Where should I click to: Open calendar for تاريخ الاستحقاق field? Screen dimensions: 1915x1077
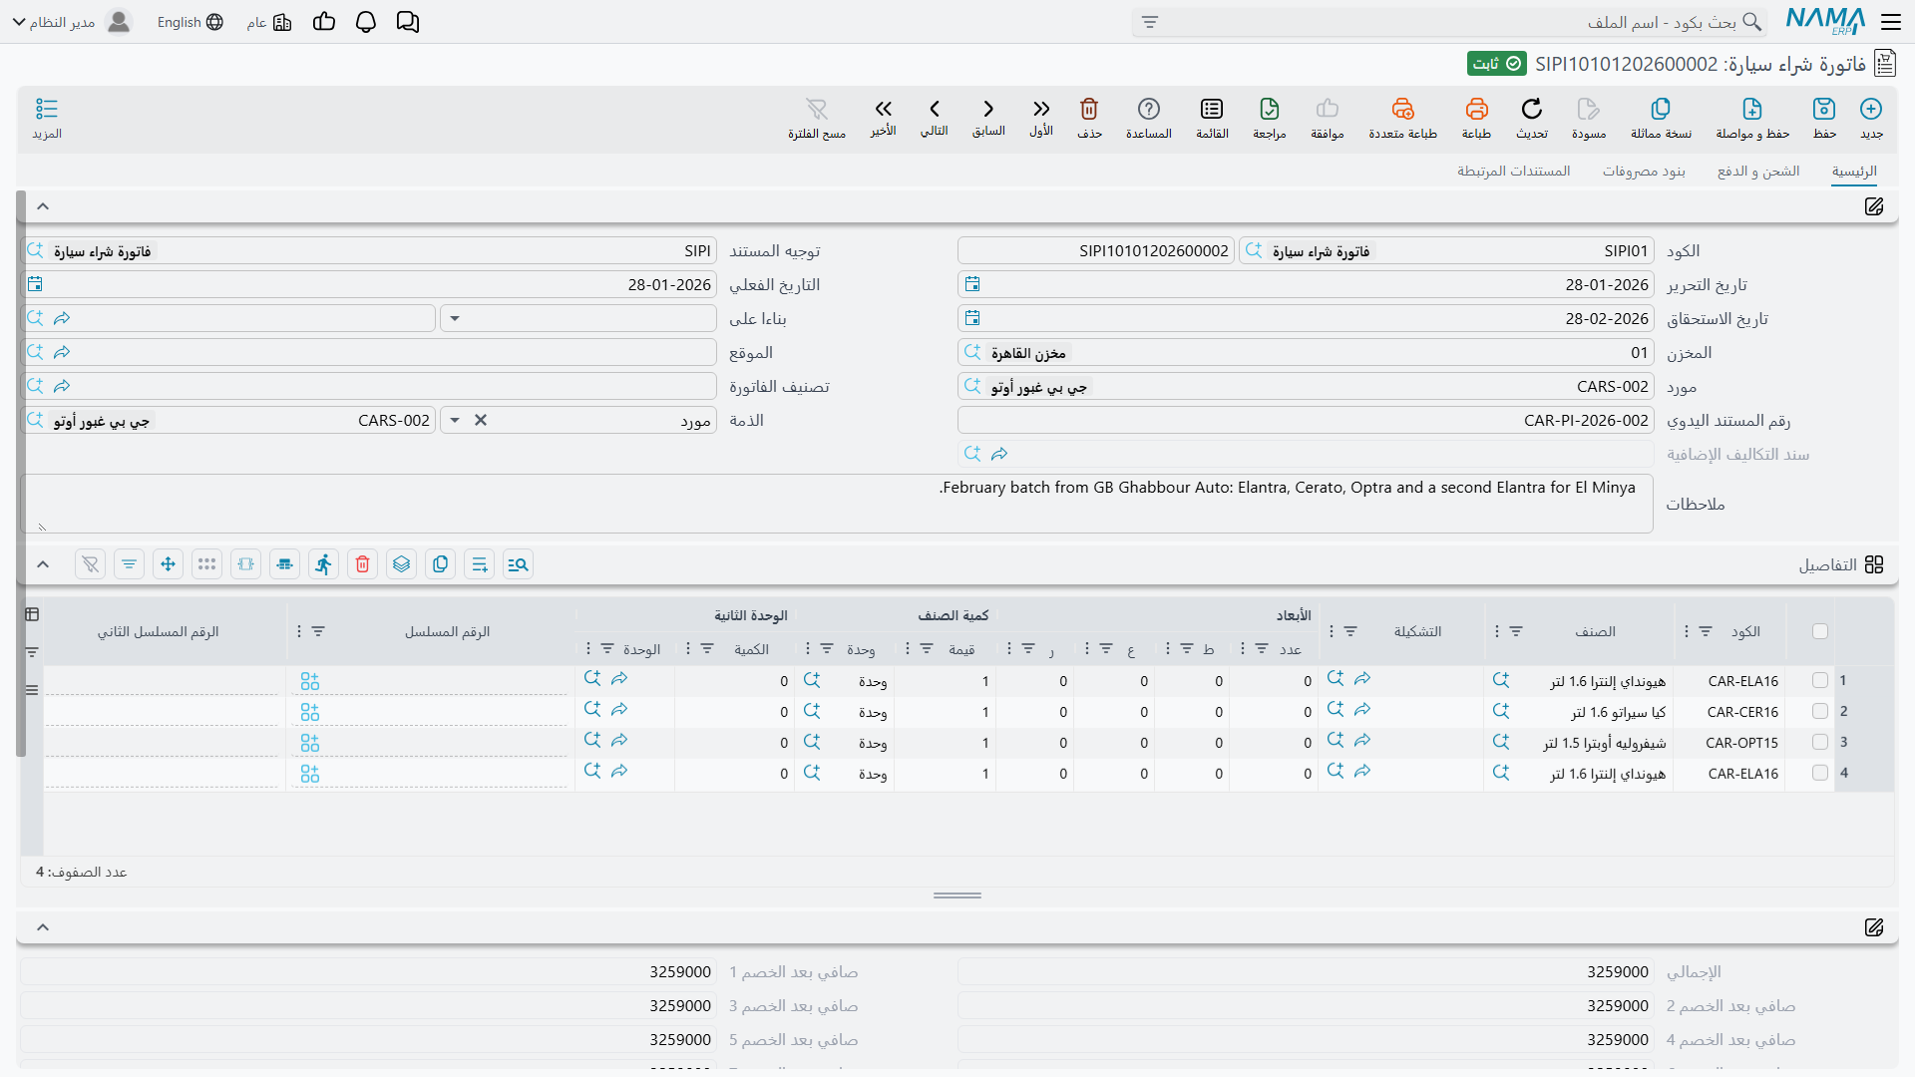(x=972, y=318)
